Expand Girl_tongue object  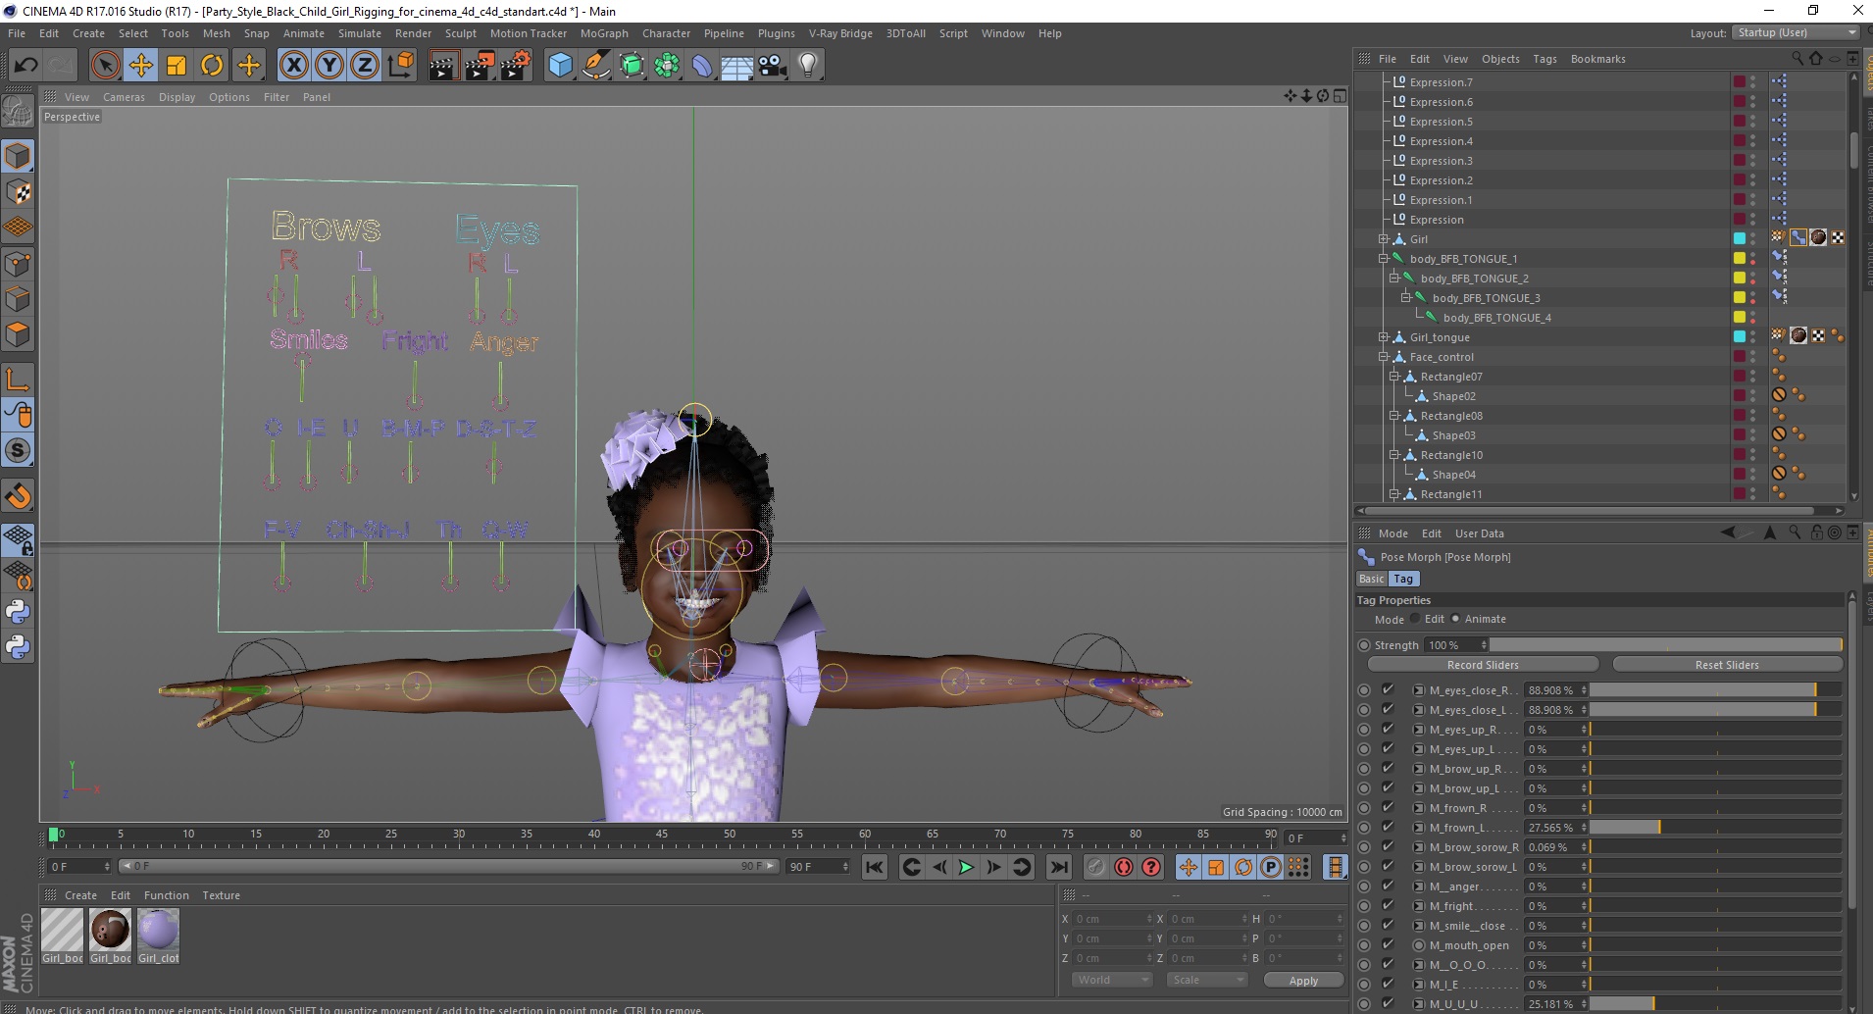[x=1384, y=337]
